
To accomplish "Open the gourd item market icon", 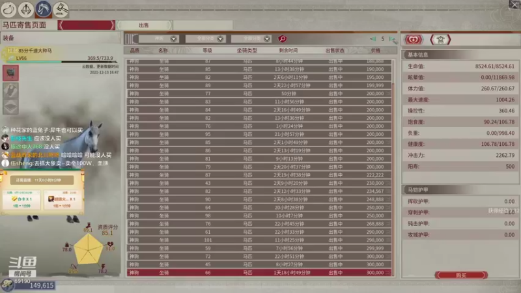I will [8, 9].
